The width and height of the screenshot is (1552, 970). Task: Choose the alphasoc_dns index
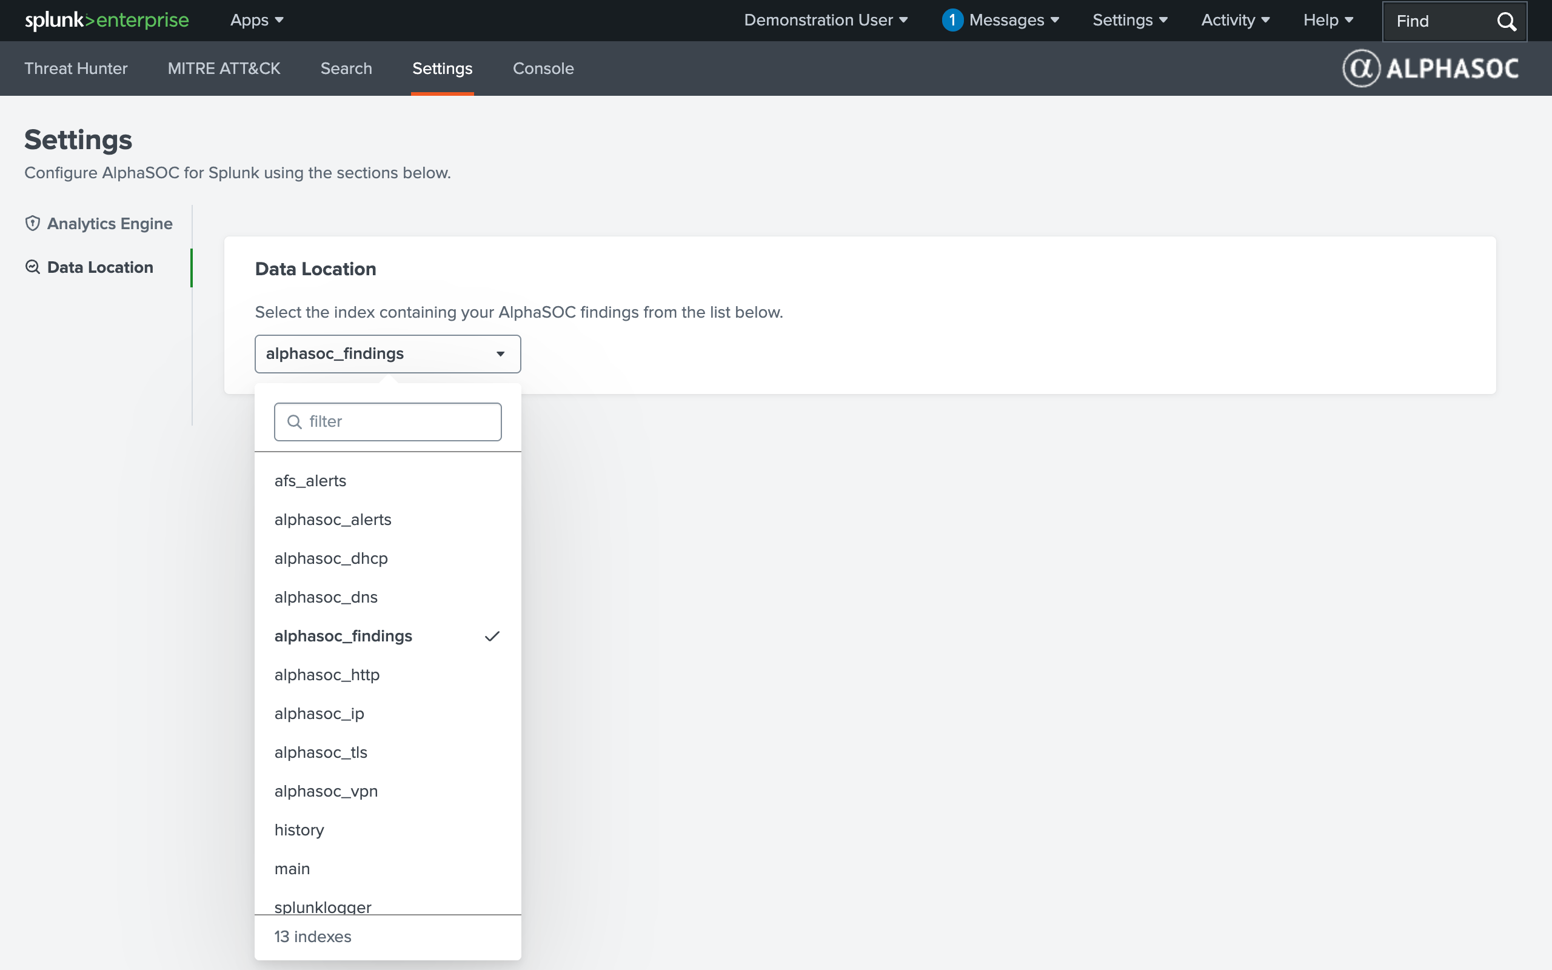pos(387,597)
